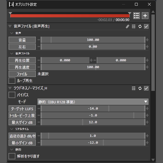Click the scrollbar down arrow

[x=153, y=160]
